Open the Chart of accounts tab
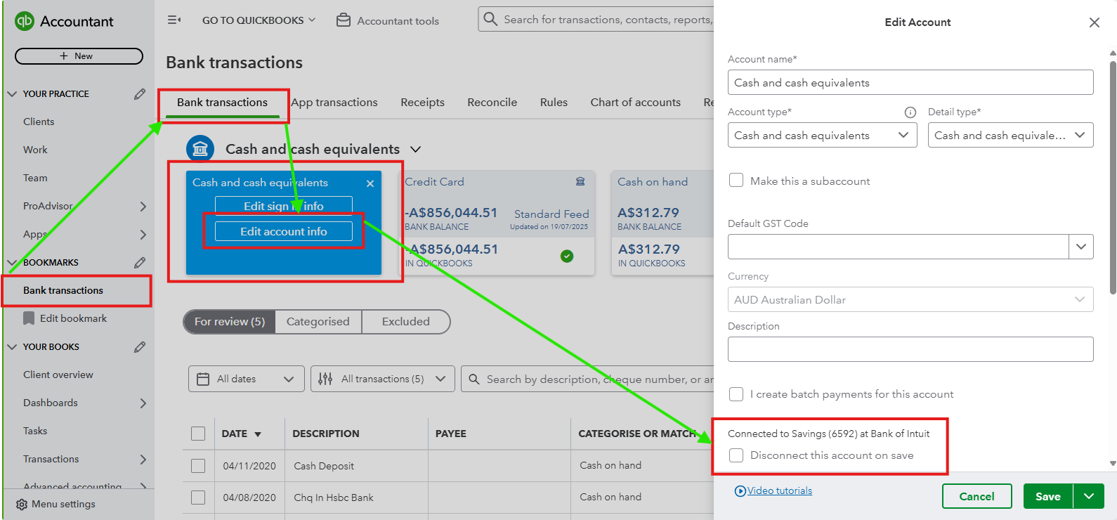 [635, 103]
